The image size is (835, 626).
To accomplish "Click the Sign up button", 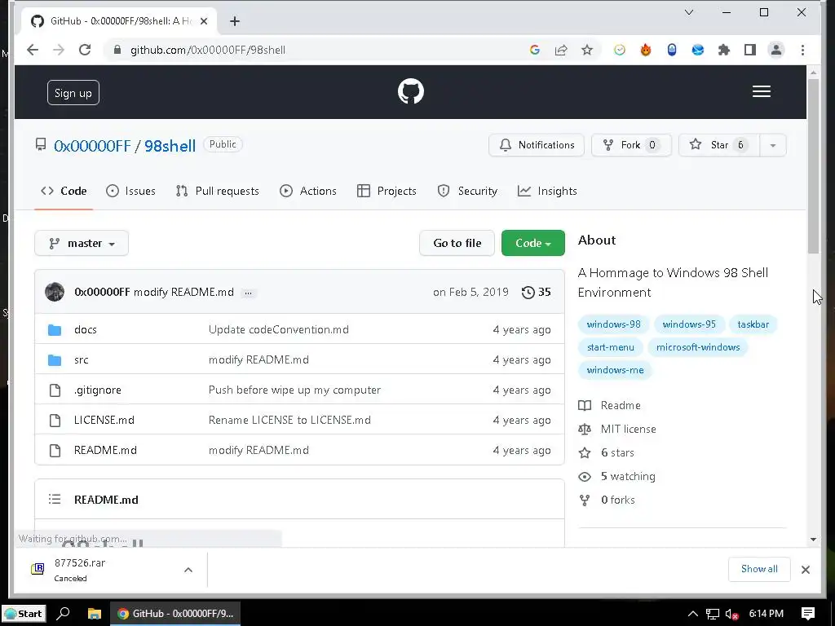I will 73,93.
